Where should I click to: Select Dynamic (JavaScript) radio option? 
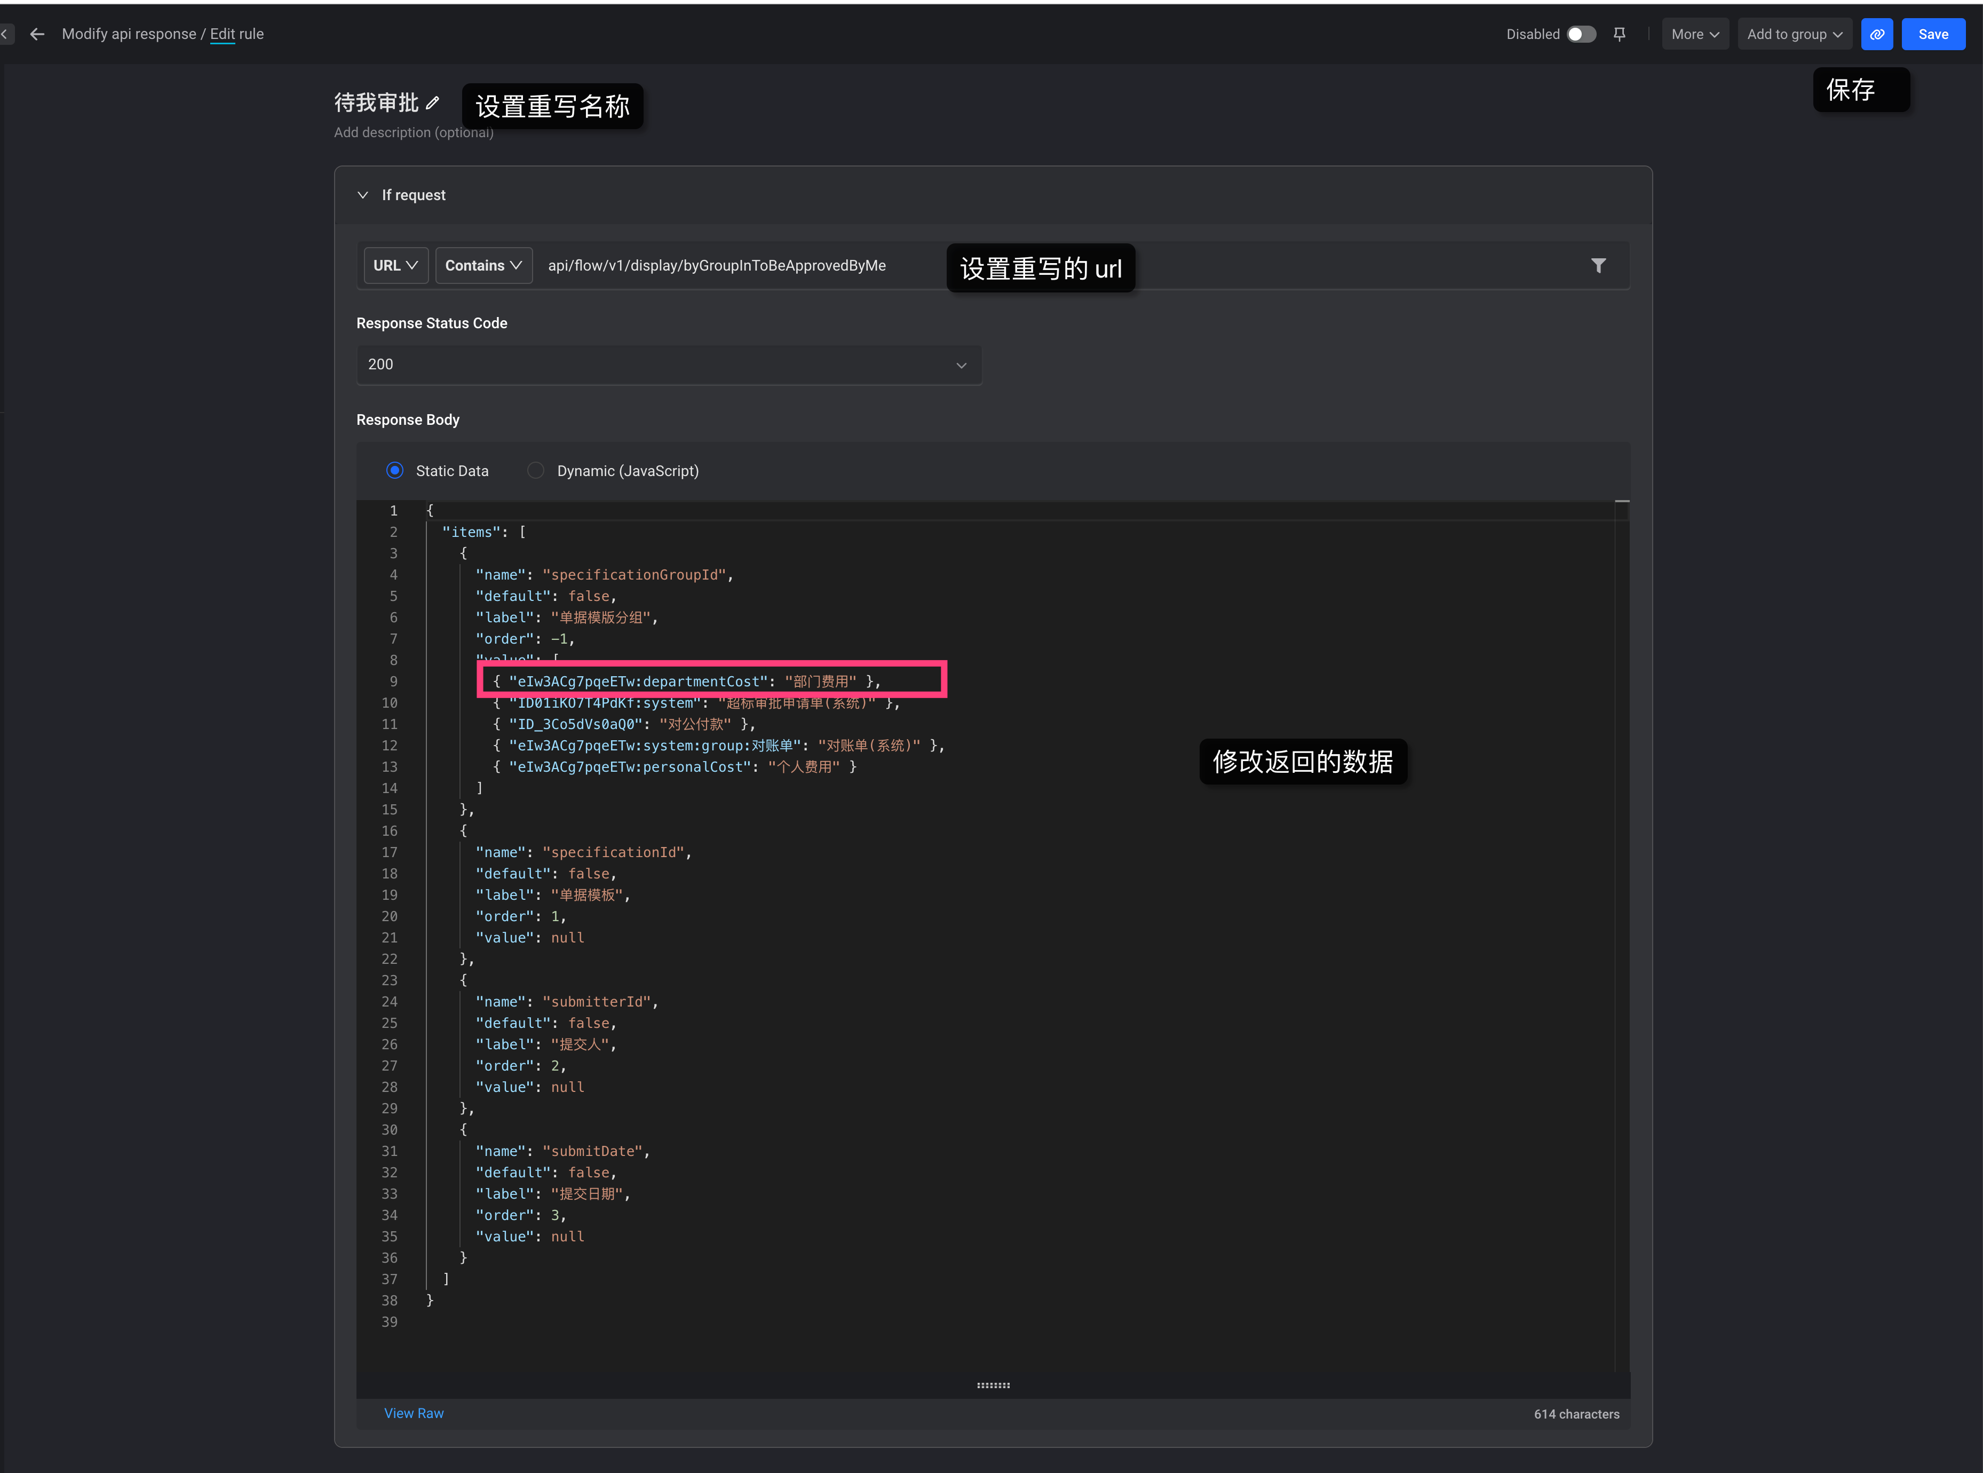(x=536, y=471)
